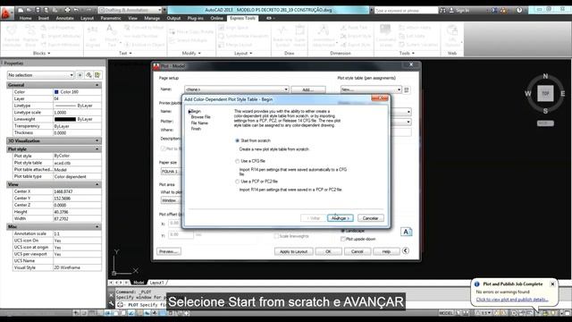Viewport: 572px width, 322px height.
Task: Click the Add page setup button
Action: coord(308,89)
